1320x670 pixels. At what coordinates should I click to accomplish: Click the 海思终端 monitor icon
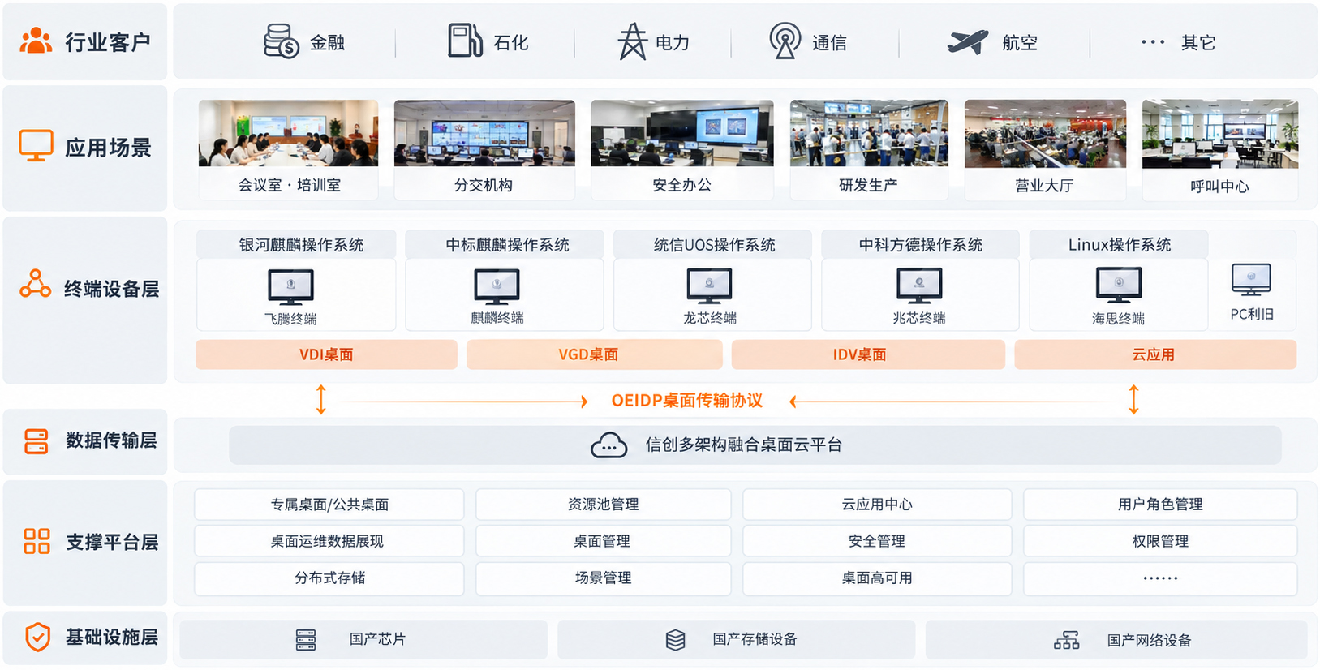(x=1119, y=286)
